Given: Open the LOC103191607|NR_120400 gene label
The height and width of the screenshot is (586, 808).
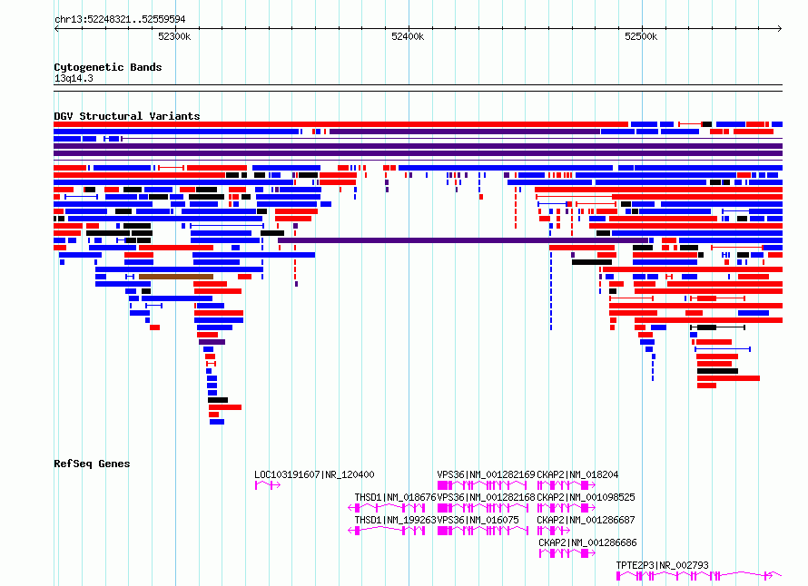Looking at the screenshot, I should click(314, 474).
